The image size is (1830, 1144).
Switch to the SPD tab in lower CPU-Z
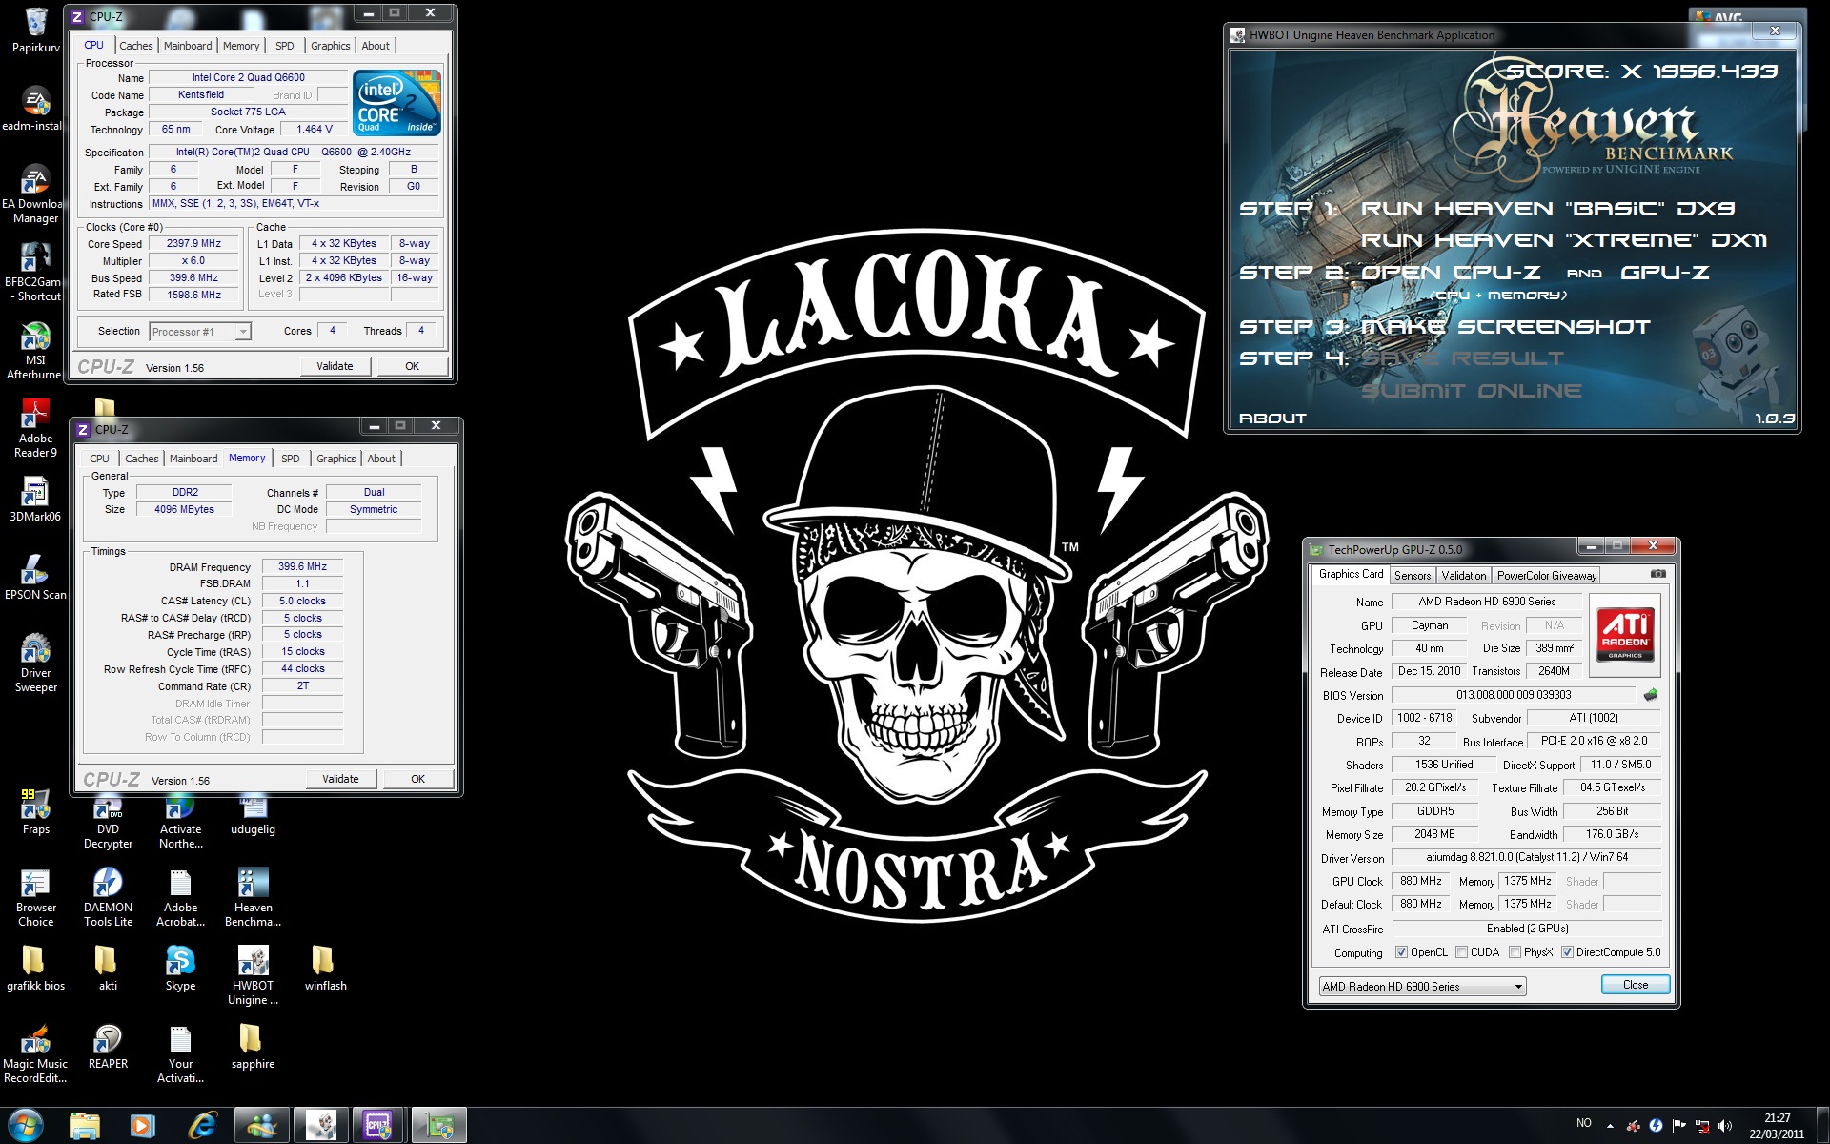click(291, 459)
